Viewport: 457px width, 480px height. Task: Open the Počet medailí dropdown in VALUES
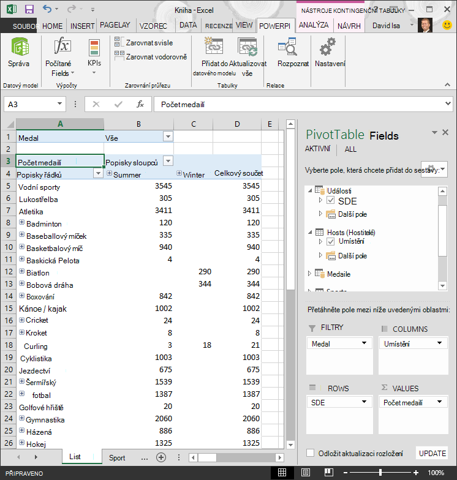point(440,402)
